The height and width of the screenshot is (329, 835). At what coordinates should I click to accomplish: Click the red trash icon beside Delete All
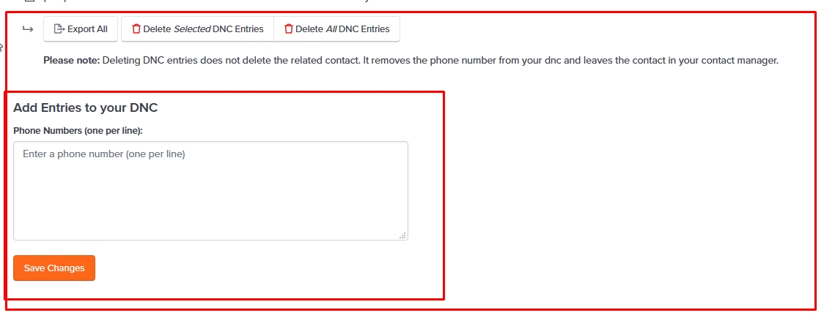pyautogui.click(x=289, y=29)
